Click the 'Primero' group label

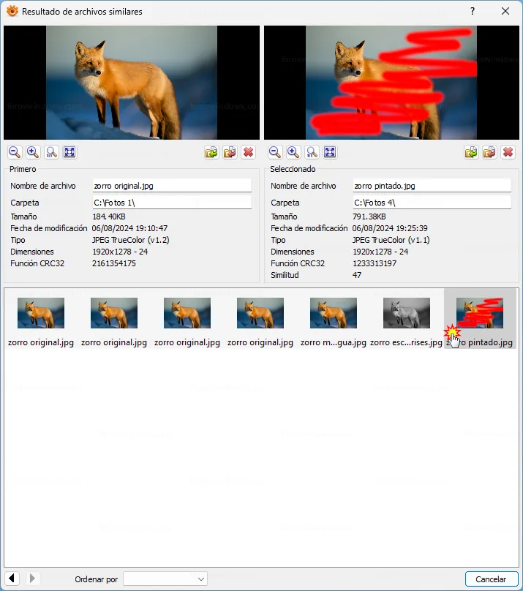(23, 169)
